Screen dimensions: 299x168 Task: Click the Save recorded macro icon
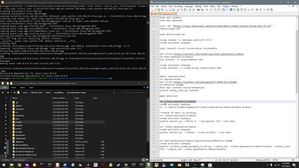pos(271,9)
